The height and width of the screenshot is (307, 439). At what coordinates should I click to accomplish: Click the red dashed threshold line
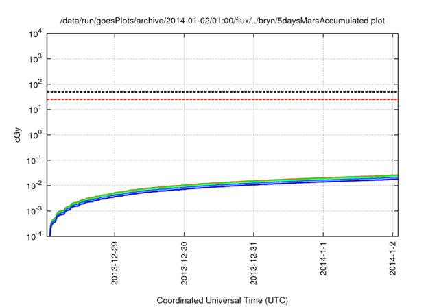point(222,99)
